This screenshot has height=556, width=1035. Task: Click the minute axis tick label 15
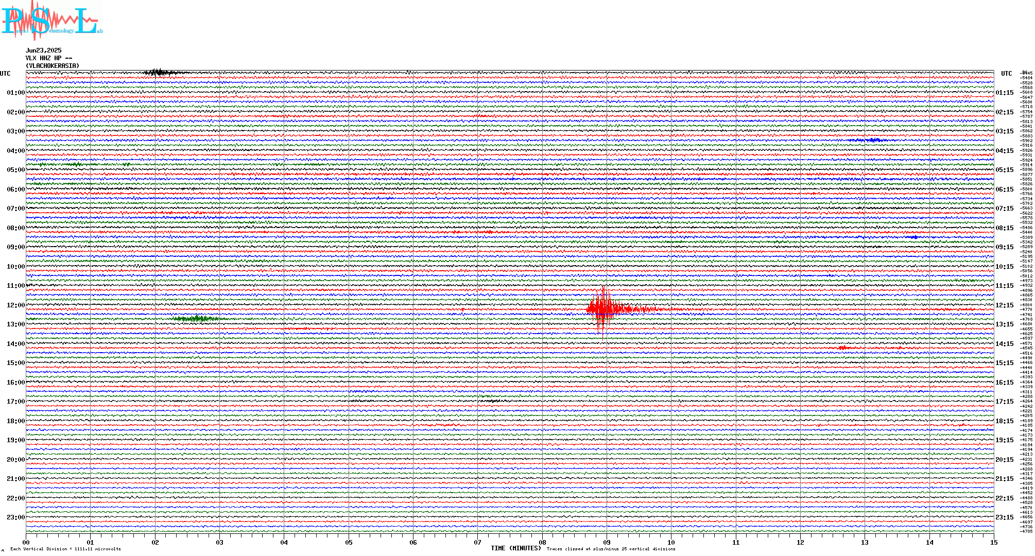pyautogui.click(x=994, y=542)
